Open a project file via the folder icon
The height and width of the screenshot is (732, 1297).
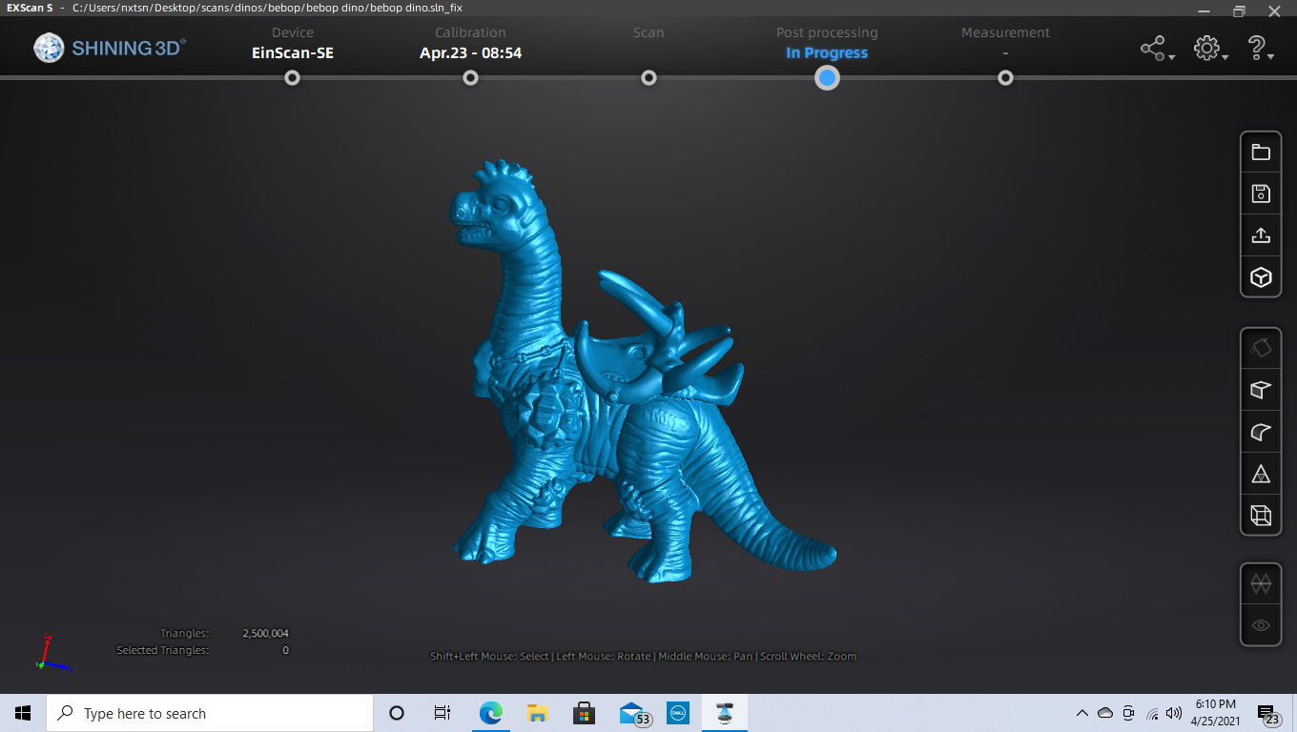click(1261, 151)
